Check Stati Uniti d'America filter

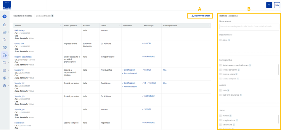click(x=220, y=95)
